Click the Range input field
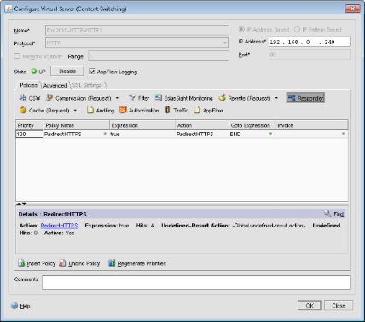Image resolution: width=365 pixels, height=322 pixels. click(x=159, y=56)
